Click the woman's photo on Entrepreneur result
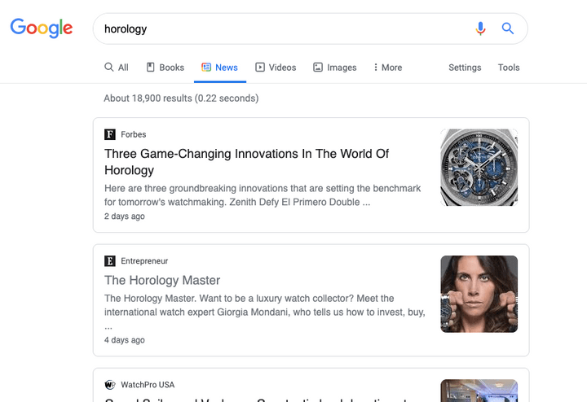 (x=479, y=294)
